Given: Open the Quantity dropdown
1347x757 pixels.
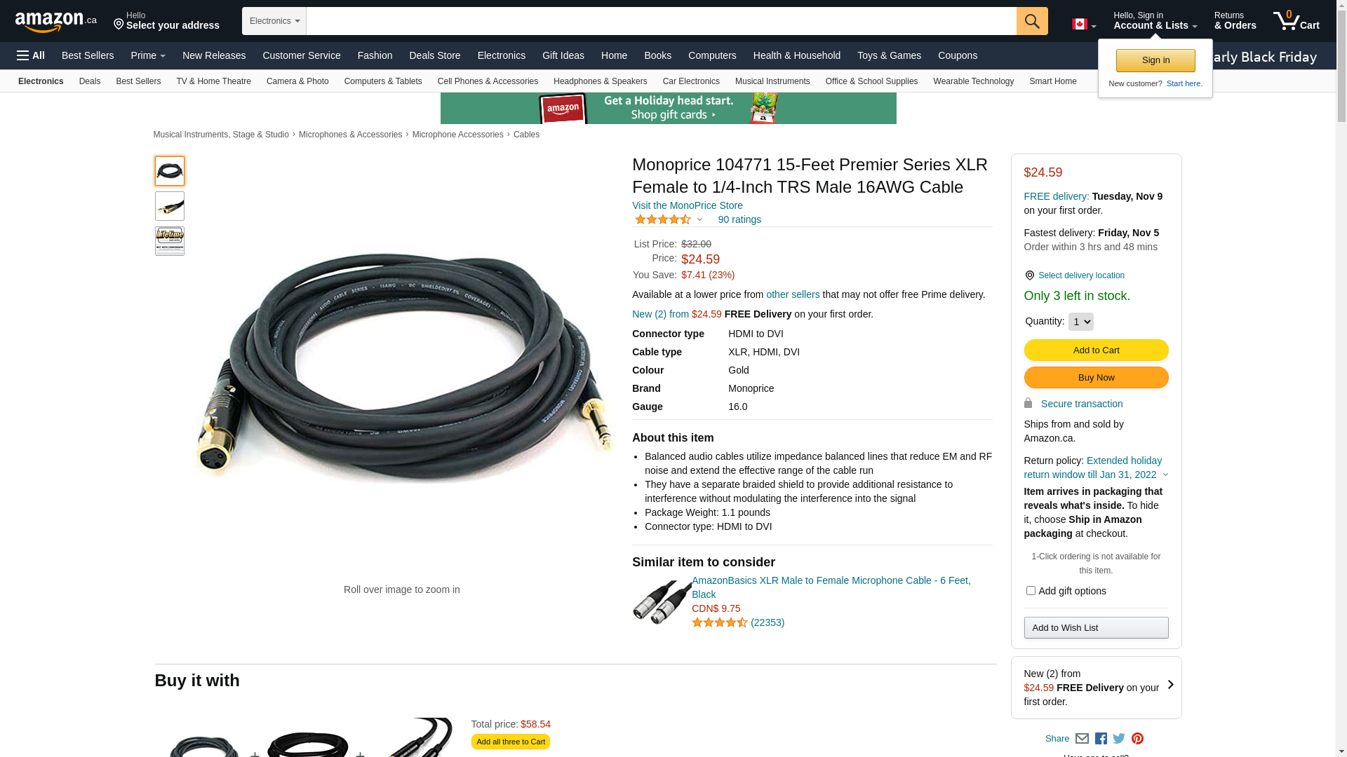Looking at the screenshot, I should [1081, 322].
